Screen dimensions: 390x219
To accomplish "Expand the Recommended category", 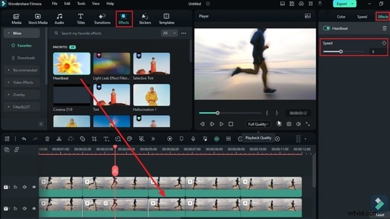I will pyautogui.click(x=22, y=70).
